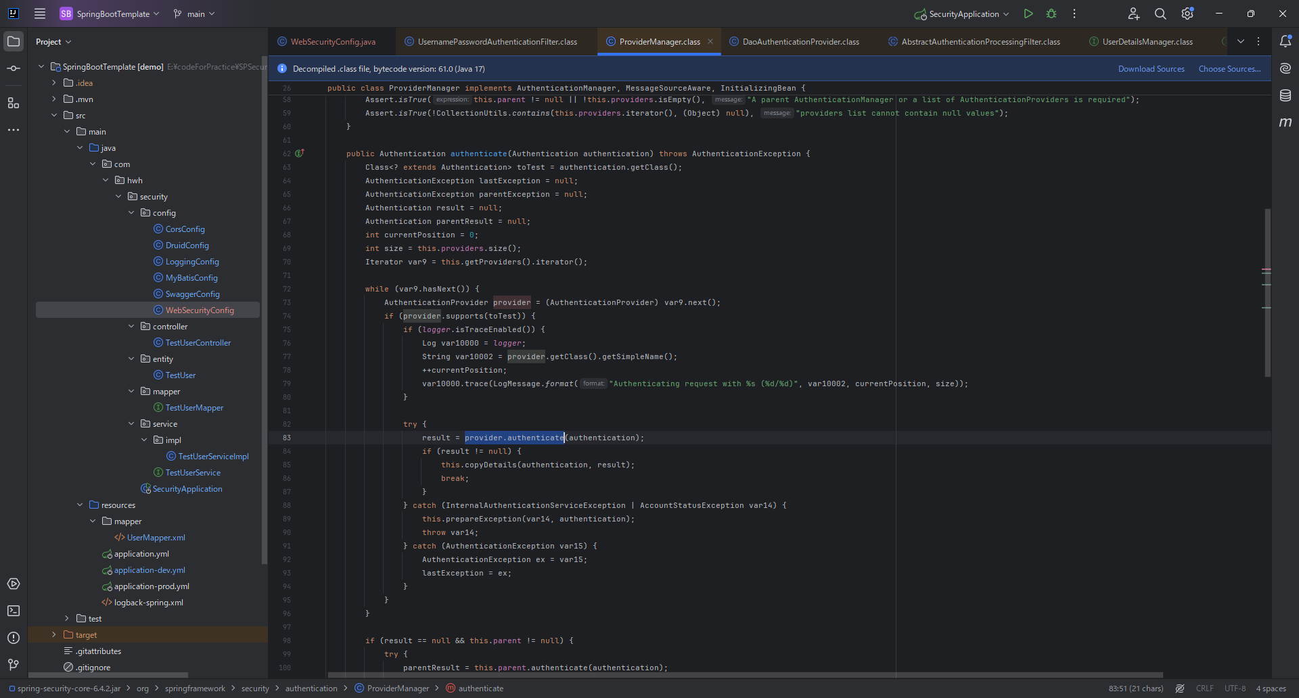
Task: Open the SecurityApplication run configuration dropdown
Action: [961, 14]
